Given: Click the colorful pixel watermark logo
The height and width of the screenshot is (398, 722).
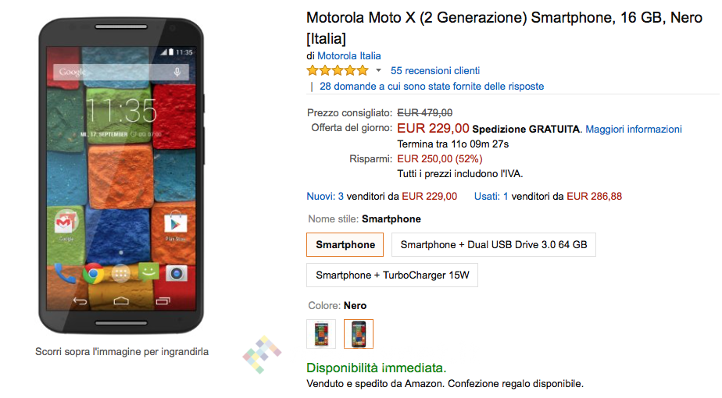Looking at the screenshot, I should click(261, 354).
